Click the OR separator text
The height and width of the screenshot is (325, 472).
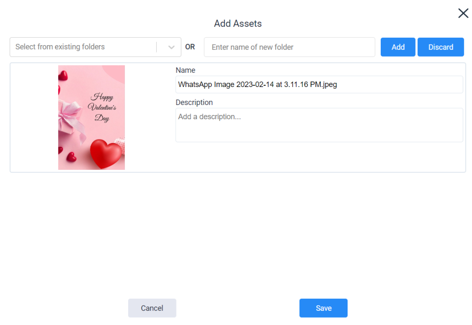(190, 47)
